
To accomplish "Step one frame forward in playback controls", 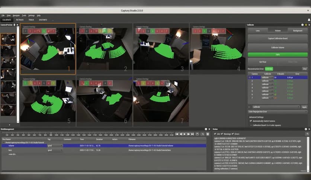I will pyautogui.click(x=189, y=134).
